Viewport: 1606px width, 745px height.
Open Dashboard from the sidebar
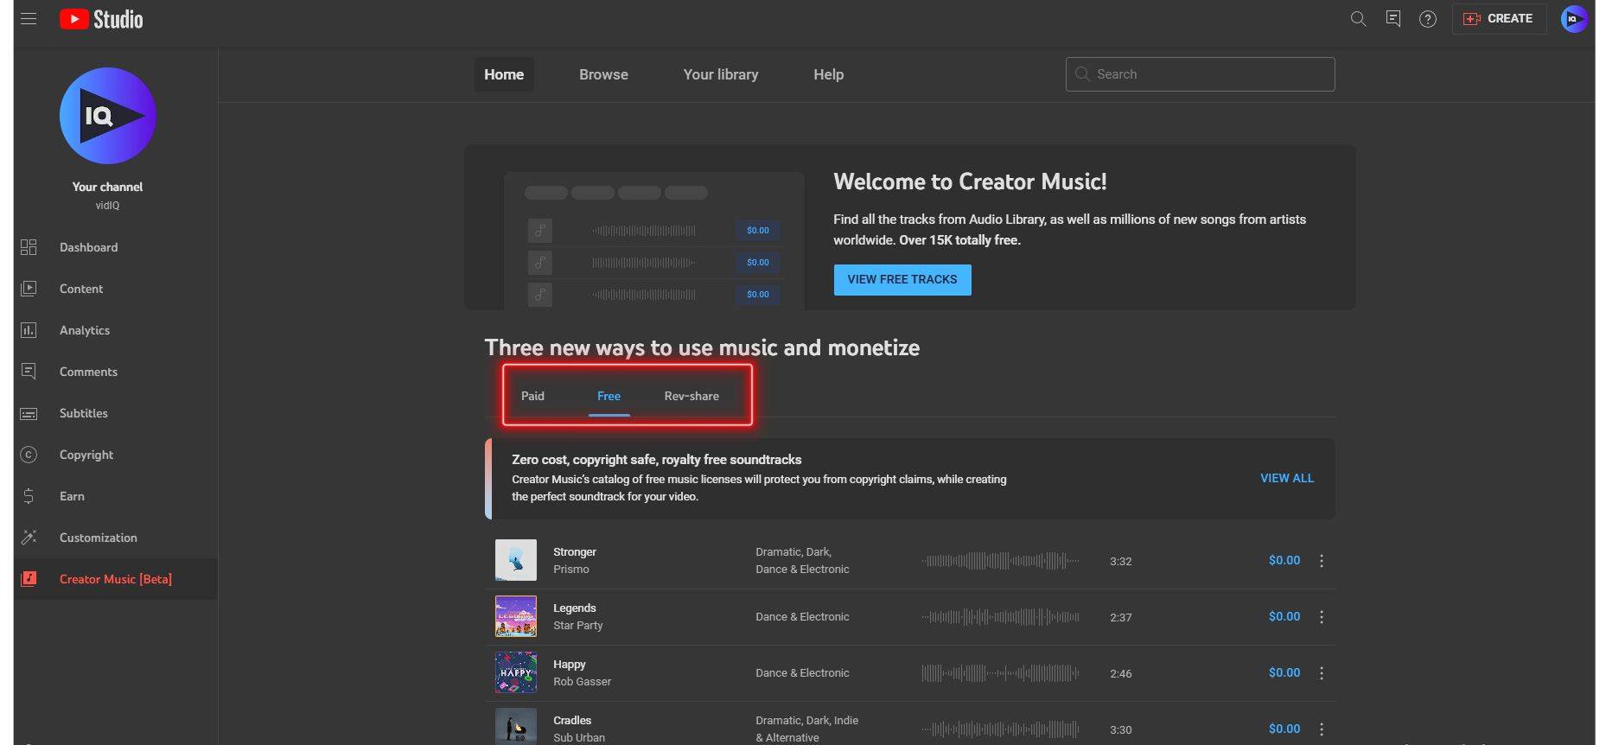point(88,247)
